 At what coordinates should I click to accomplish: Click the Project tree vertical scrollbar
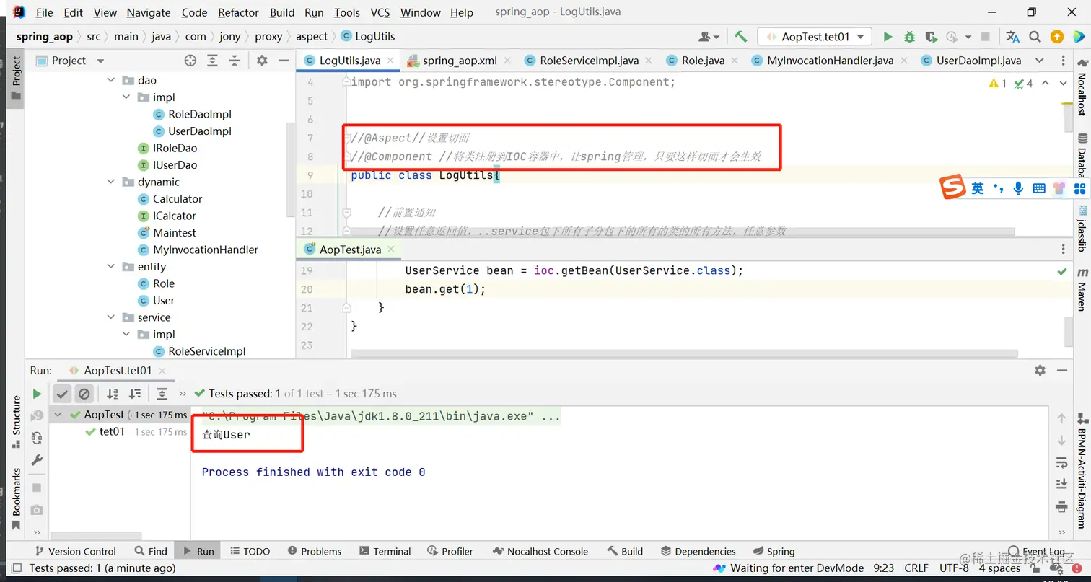(x=291, y=169)
